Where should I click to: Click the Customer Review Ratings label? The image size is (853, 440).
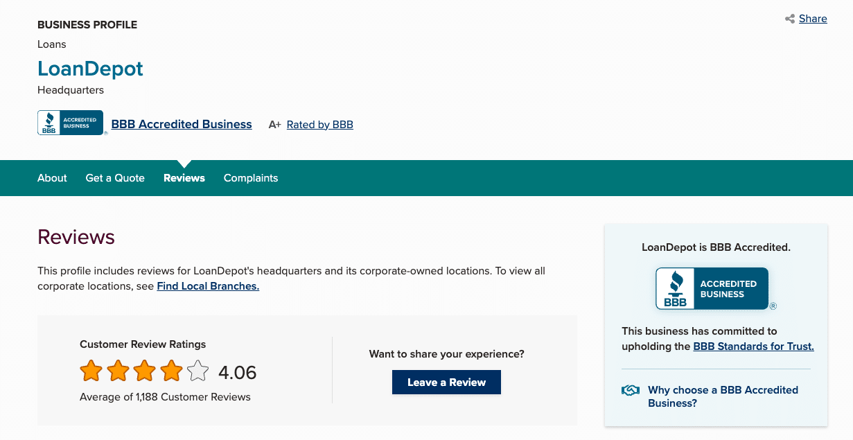coord(143,344)
